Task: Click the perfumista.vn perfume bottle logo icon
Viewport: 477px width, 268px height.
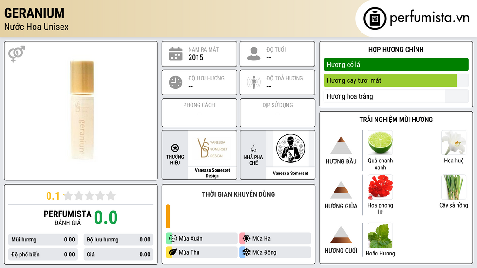Action: (375, 19)
